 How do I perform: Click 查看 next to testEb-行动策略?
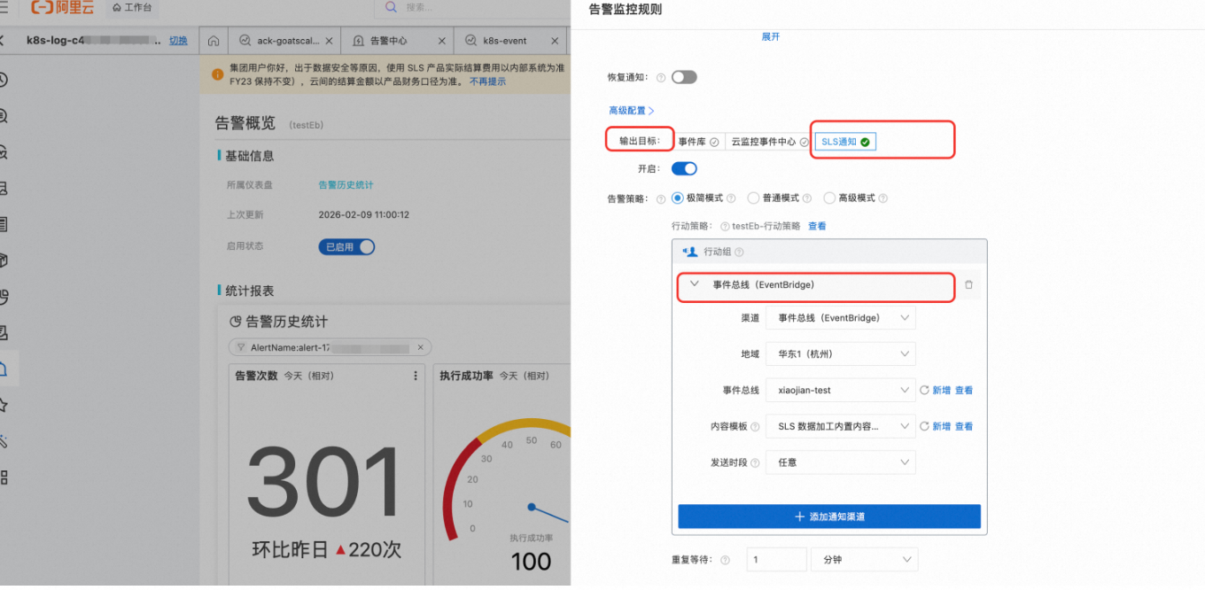click(817, 227)
